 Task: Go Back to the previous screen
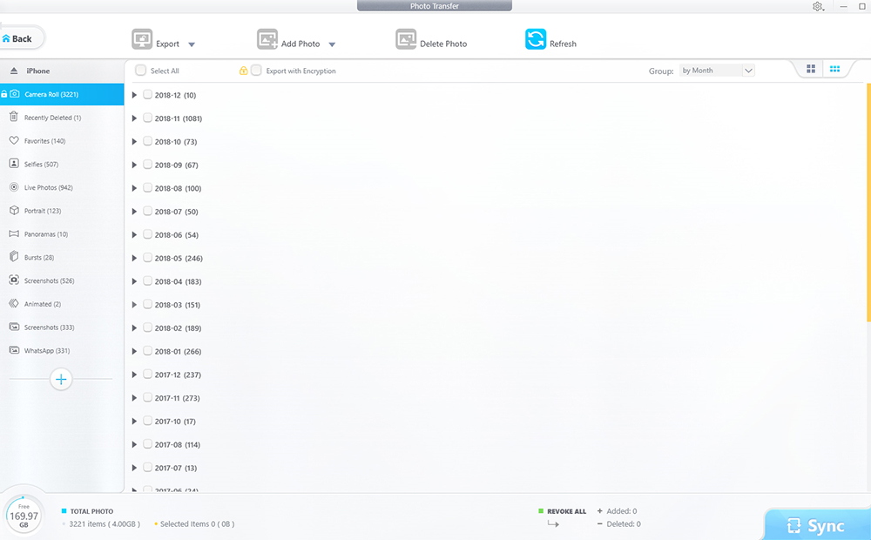(x=19, y=38)
